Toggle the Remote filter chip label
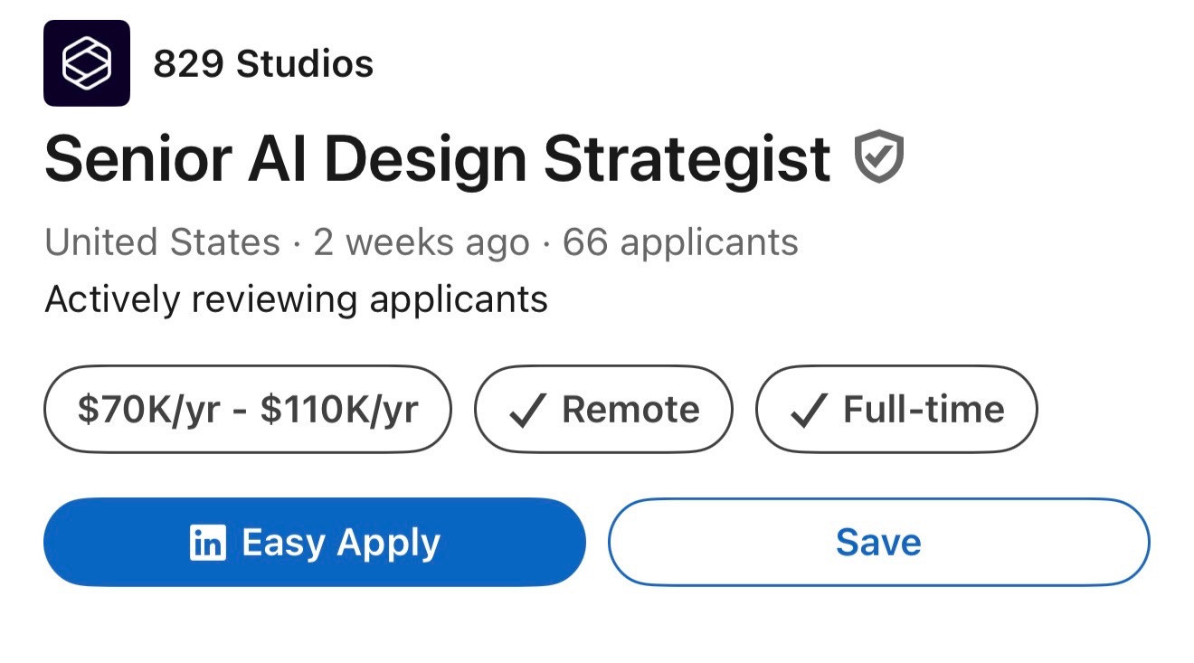 630,410
